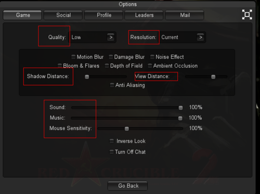
Task: Enable Motion Blur checkbox
Action: tap(73, 57)
